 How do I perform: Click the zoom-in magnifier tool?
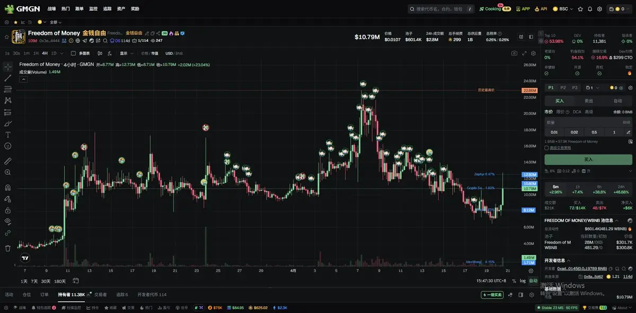[x=8, y=172]
